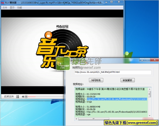The width and height of the screenshot is (159, 126).
Task: Open the 功能 menu in FLV player
Action: point(19,8)
